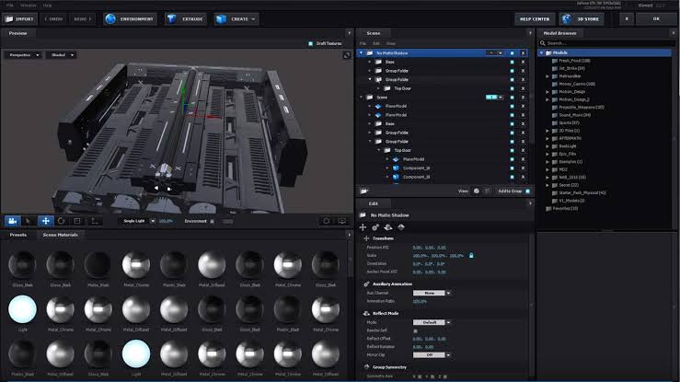Toggle the camera view tool in preview toolbar

click(x=13, y=221)
